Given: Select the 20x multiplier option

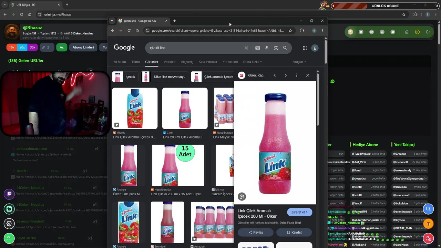Looking at the screenshot, I should (x=22, y=48).
